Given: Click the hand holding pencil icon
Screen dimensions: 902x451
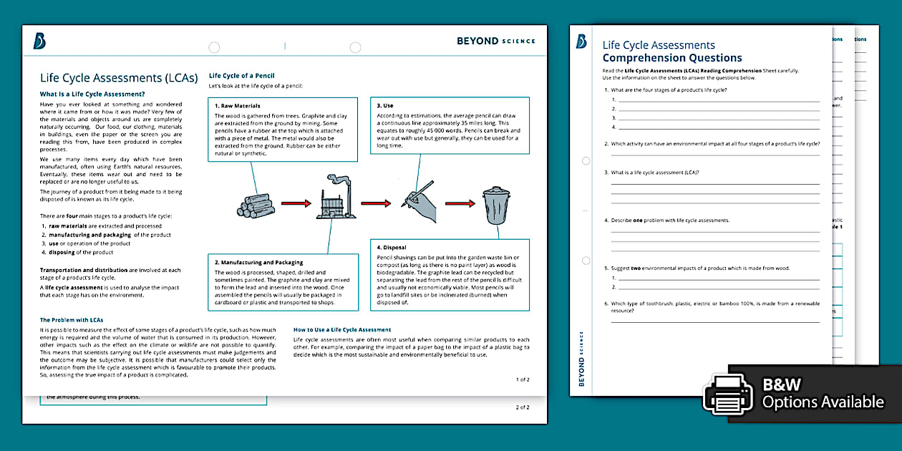Looking at the screenshot, I should [x=420, y=203].
